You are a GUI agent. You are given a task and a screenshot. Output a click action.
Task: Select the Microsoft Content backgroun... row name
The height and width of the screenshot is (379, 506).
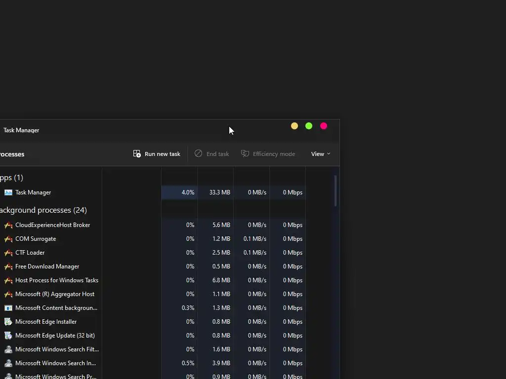coord(56,308)
